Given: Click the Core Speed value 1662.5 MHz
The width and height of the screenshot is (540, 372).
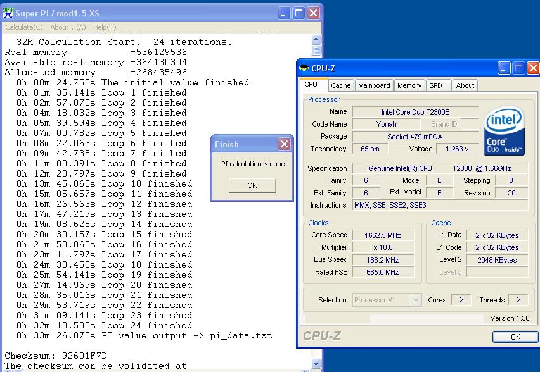Looking at the screenshot, I should [x=383, y=235].
